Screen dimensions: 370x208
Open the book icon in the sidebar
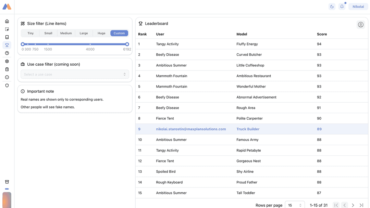coord(7,37)
